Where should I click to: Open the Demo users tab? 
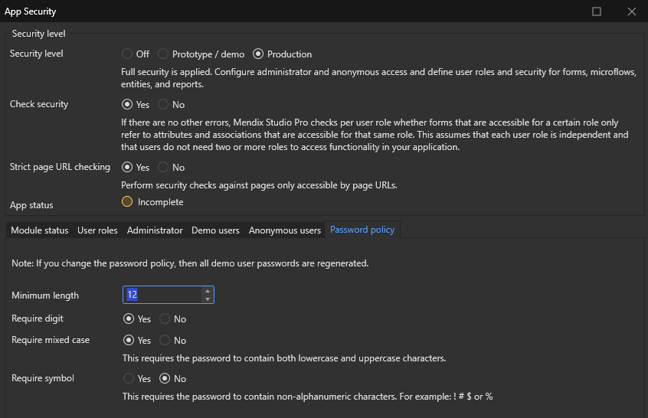coord(215,230)
